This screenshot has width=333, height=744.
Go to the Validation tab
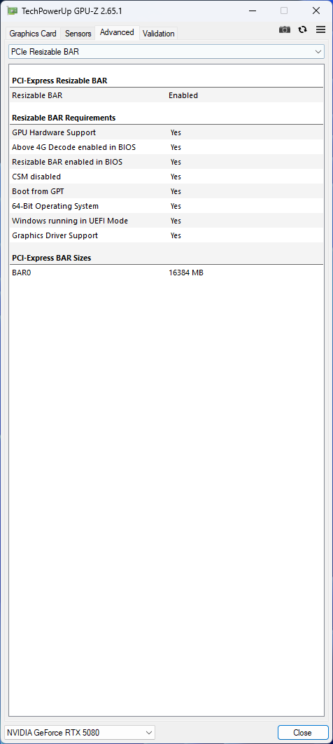coord(158,33)
